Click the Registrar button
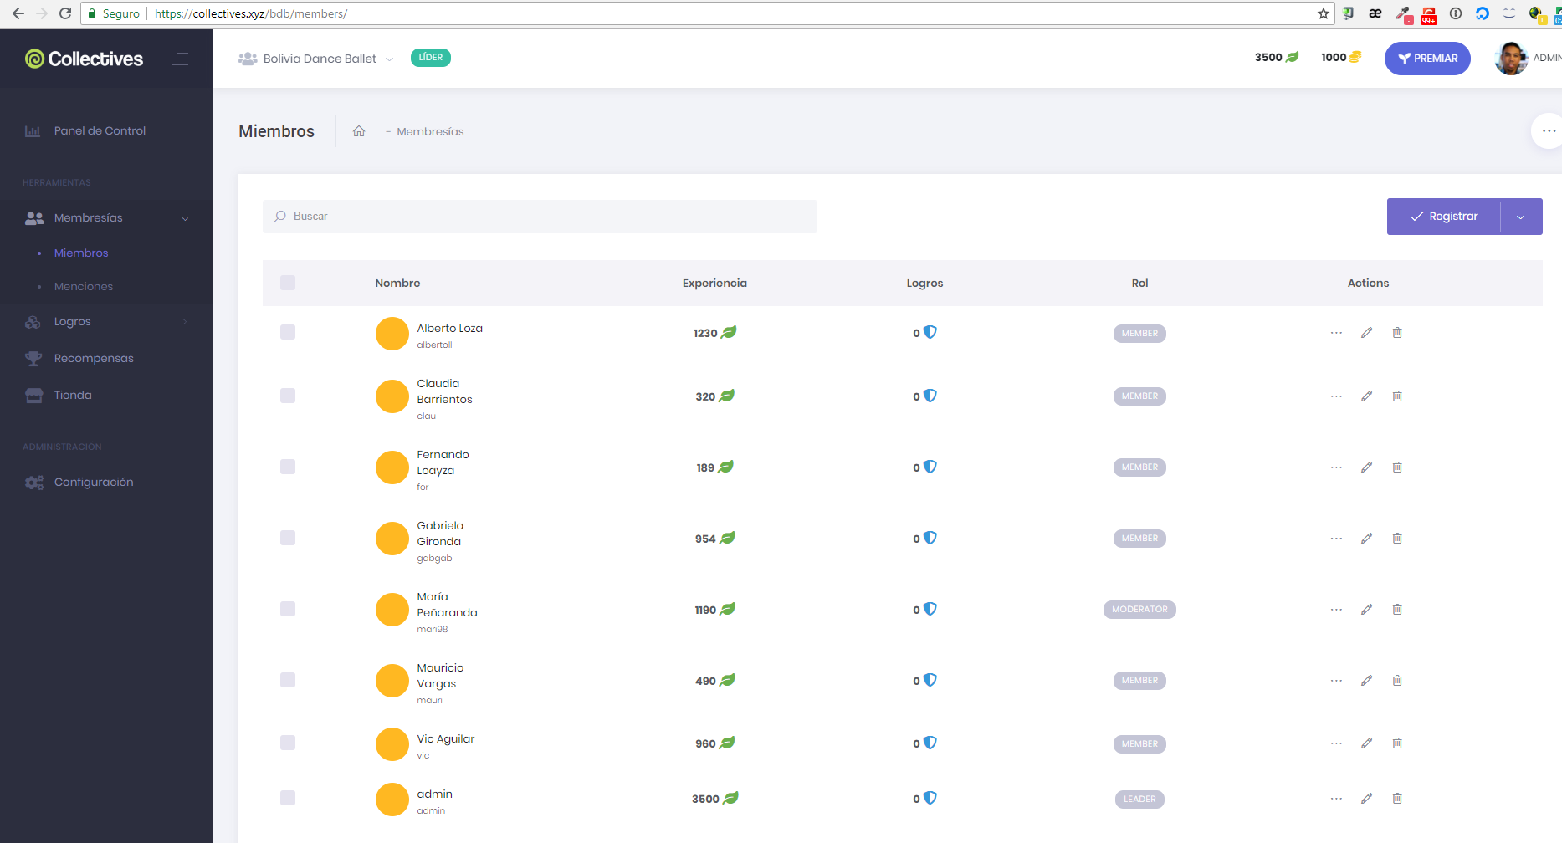 tap(1444, 217)
